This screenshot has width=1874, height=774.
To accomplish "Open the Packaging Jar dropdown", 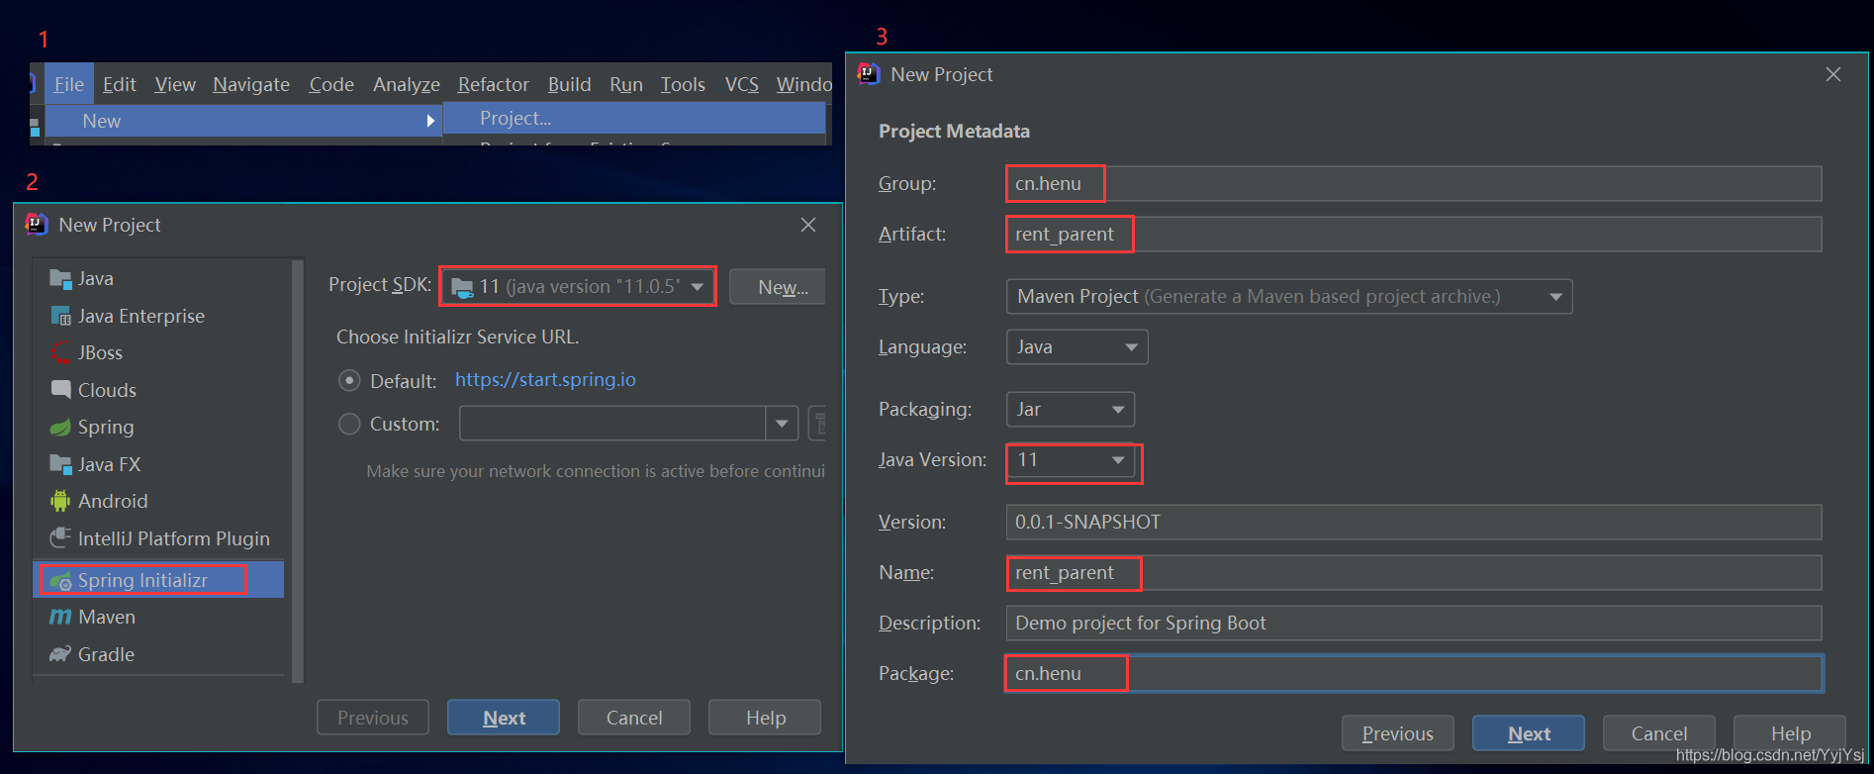I will 1070,410.
